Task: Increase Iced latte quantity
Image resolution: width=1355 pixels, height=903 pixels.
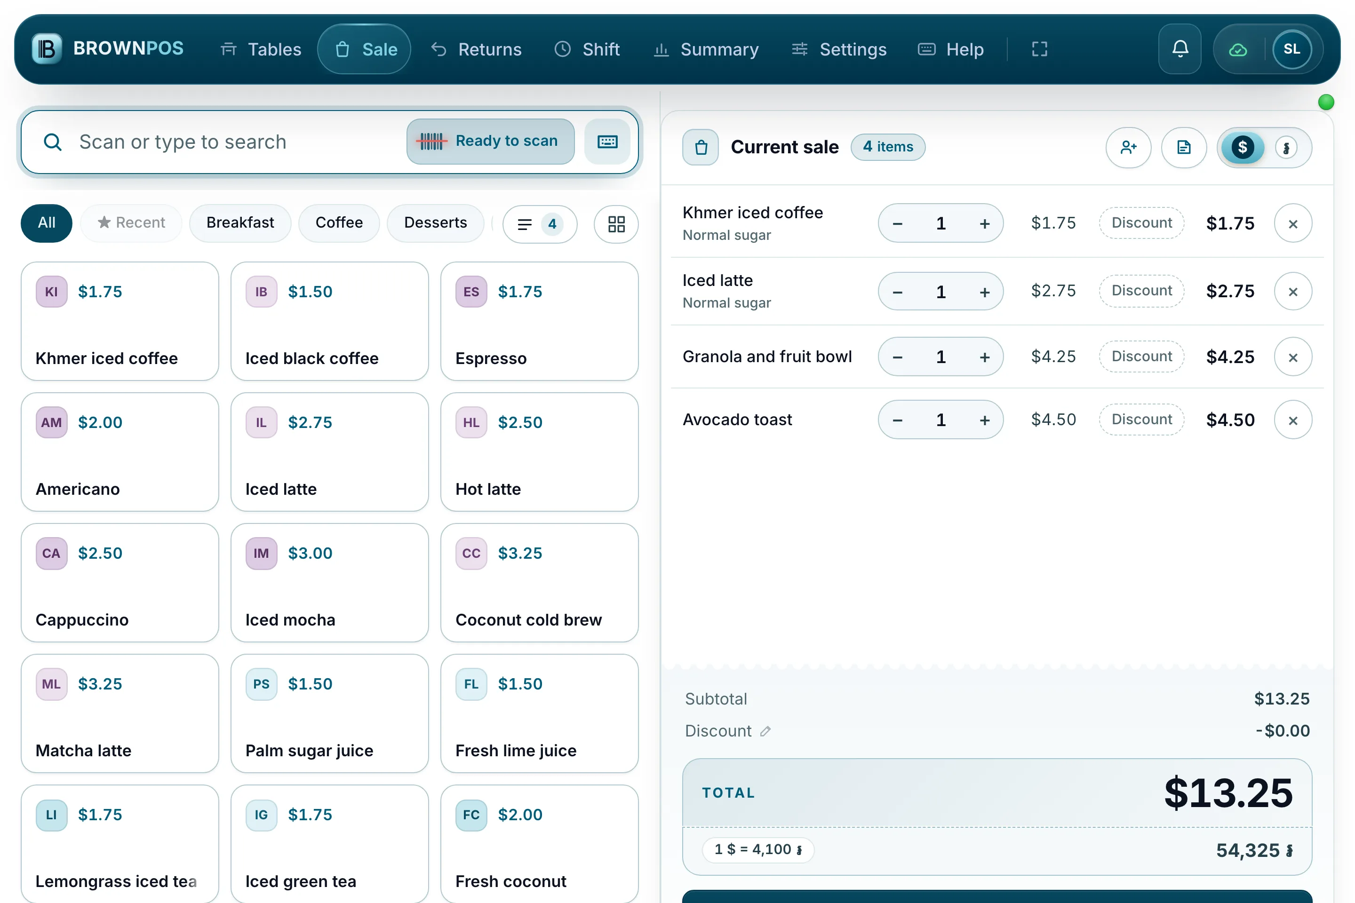Action: coord(984,292)
